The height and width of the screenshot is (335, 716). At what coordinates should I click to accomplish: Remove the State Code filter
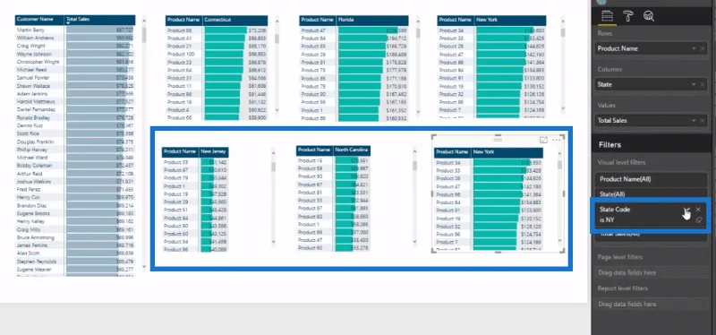[x=698, y=210]
